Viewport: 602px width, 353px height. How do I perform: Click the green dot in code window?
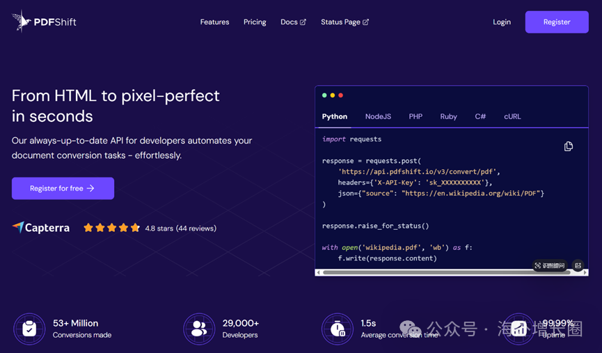click(324, 95)
